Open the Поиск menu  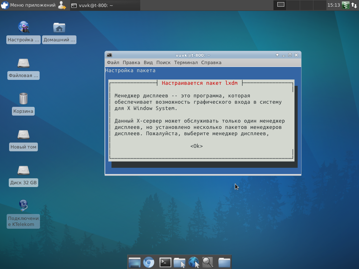point(163,62)
